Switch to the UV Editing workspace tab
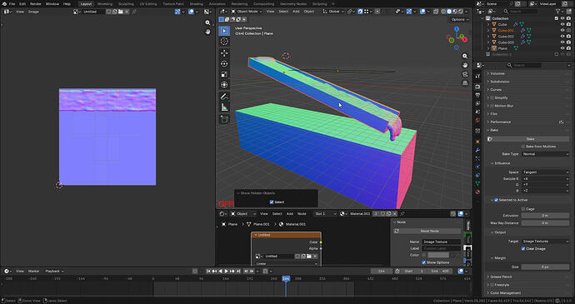Viewport: 575px width, 304px height. (x=148, y=3)
